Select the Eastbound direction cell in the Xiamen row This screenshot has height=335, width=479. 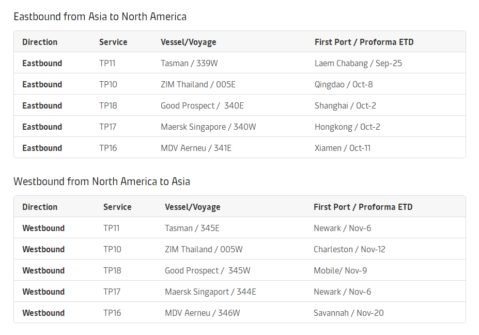42,148
